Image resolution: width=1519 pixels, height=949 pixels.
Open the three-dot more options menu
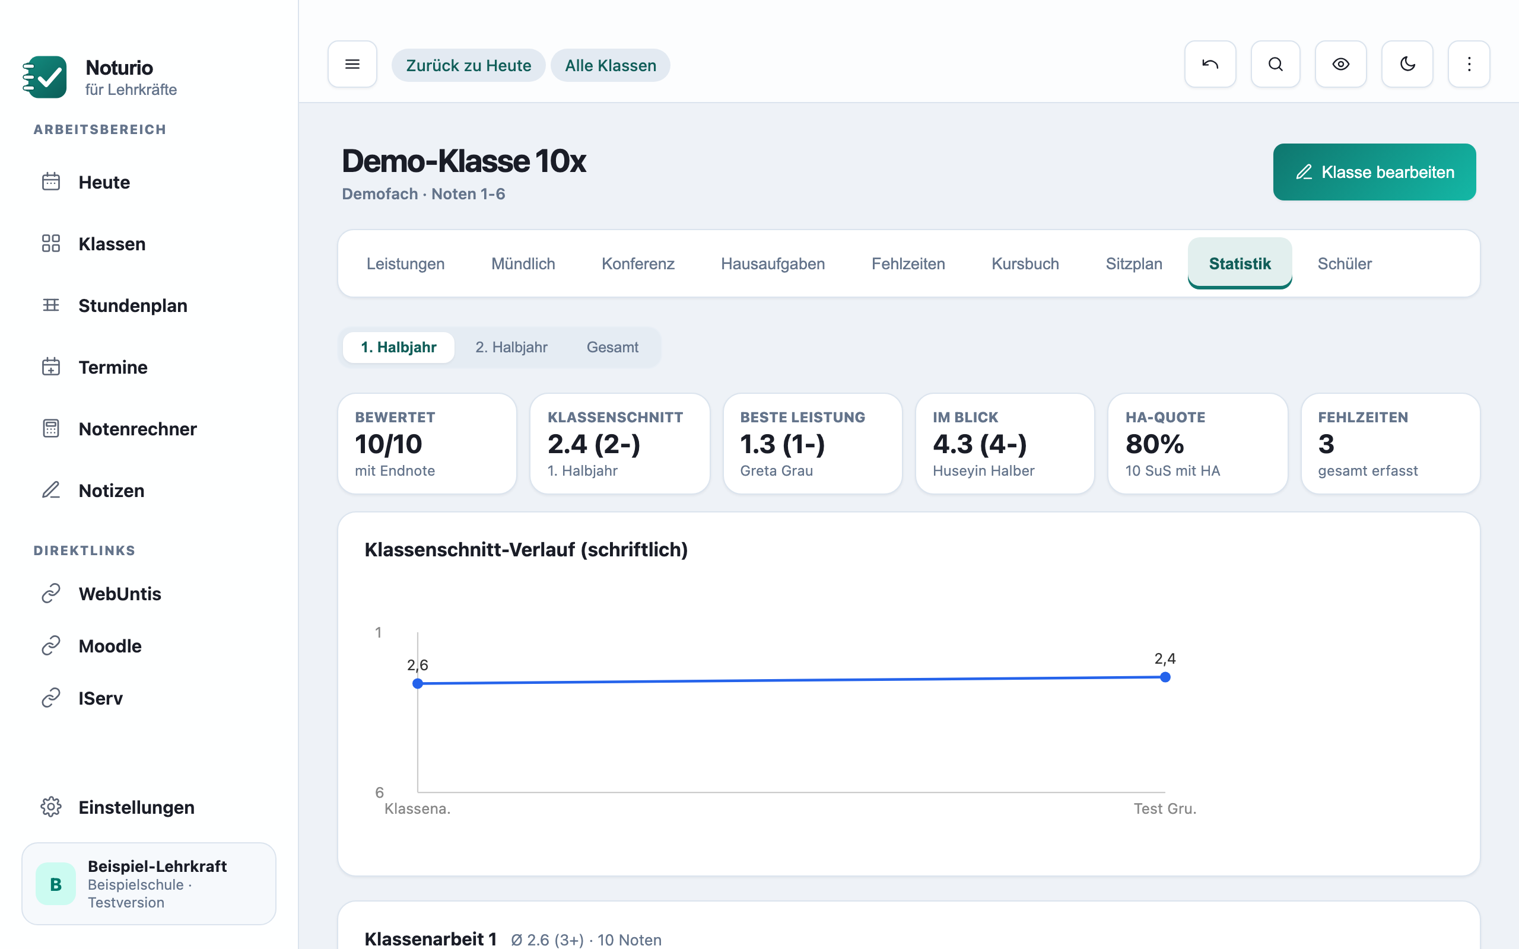[1469, 64]
